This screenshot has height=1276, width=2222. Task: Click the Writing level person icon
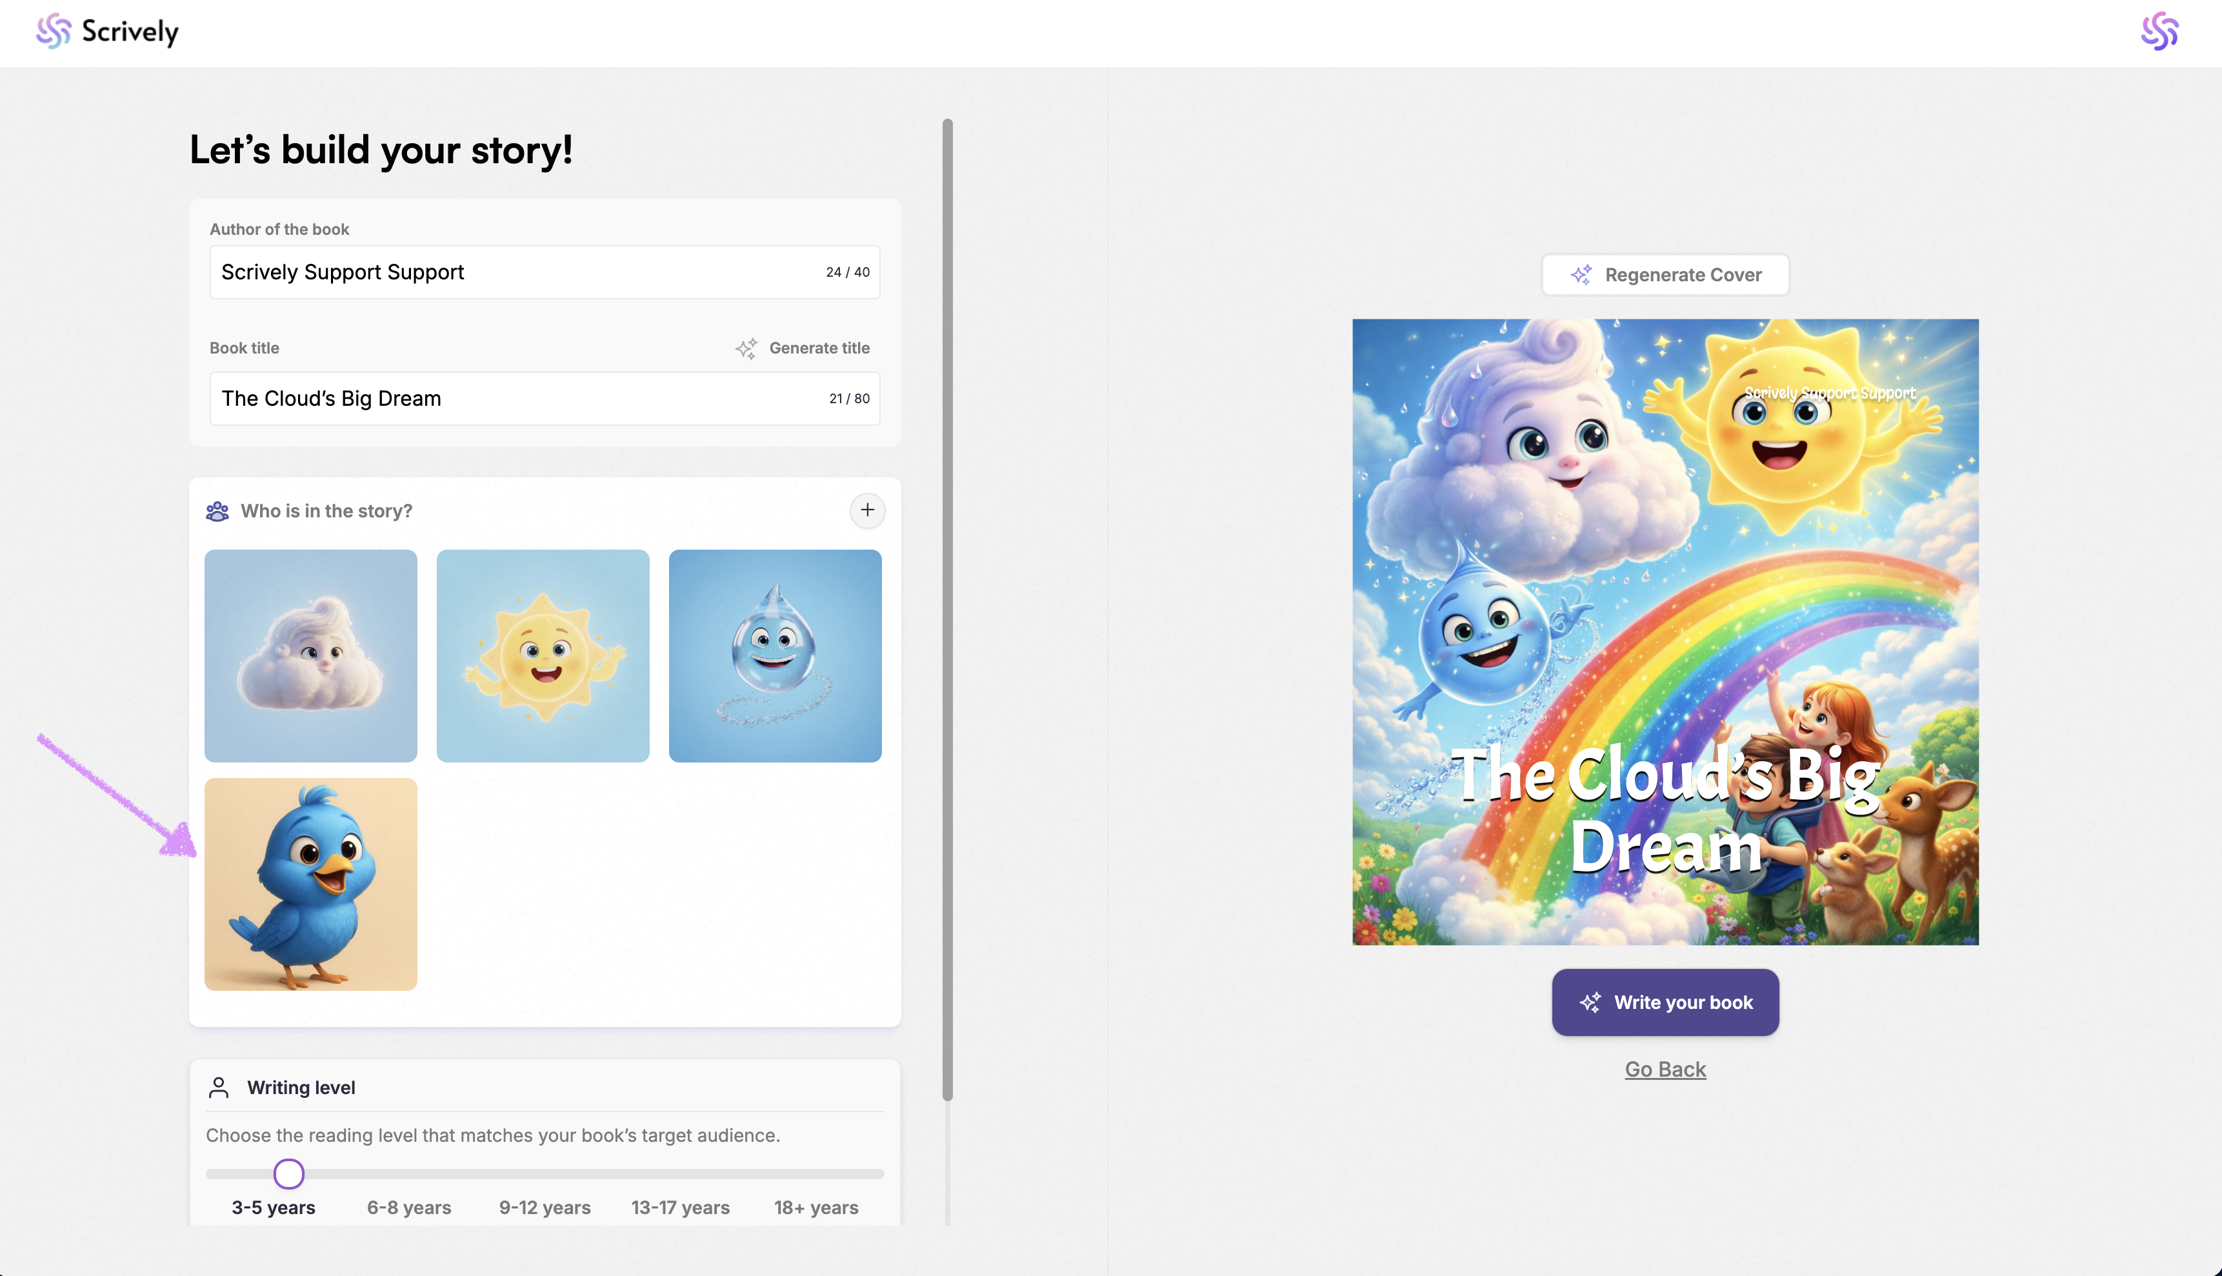coord(219,1088)
